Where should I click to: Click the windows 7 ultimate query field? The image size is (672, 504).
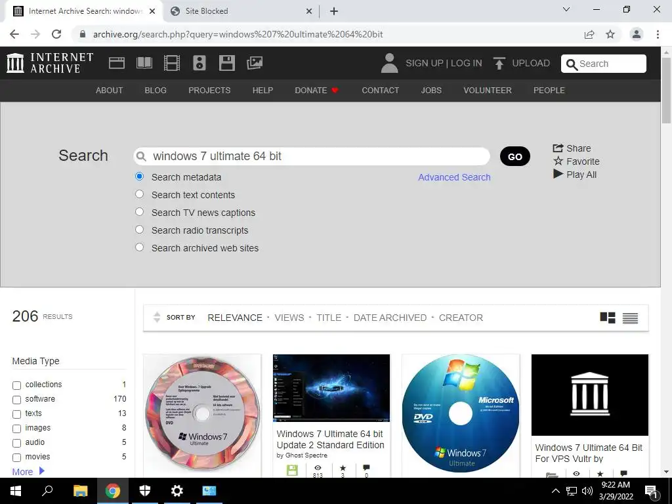[312, 156]
